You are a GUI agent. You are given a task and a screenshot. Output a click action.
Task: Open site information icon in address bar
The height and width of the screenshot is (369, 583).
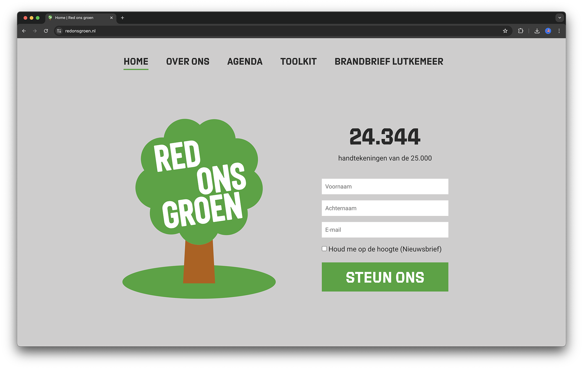pyautogui.click(x=59, y=31)
